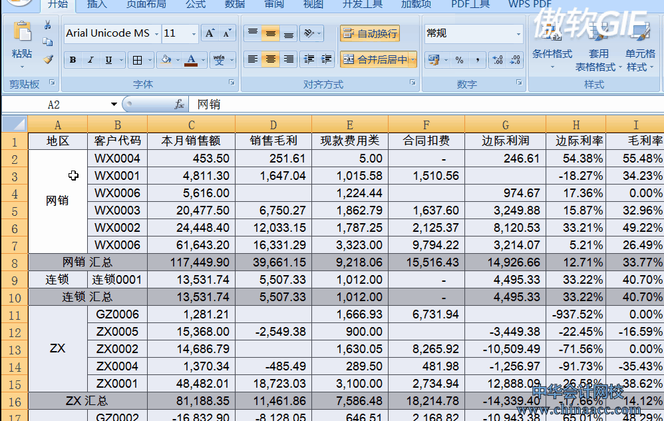
Task: Align text left in cell
Action: (253, 59)
